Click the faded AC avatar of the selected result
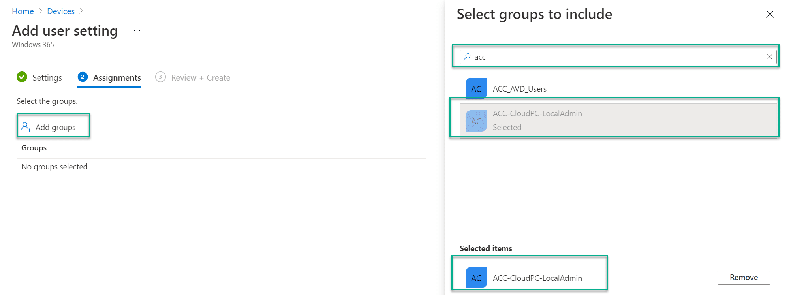 point(476,121)
